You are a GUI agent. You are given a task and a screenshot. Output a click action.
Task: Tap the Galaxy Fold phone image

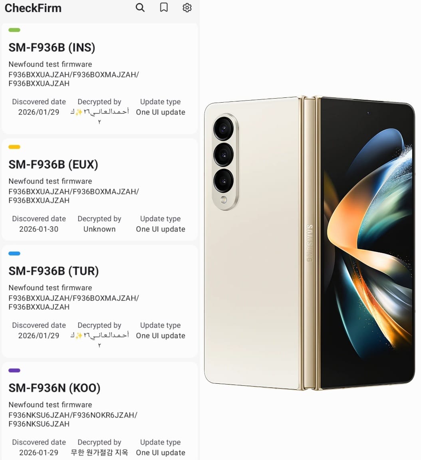(310, 243)
